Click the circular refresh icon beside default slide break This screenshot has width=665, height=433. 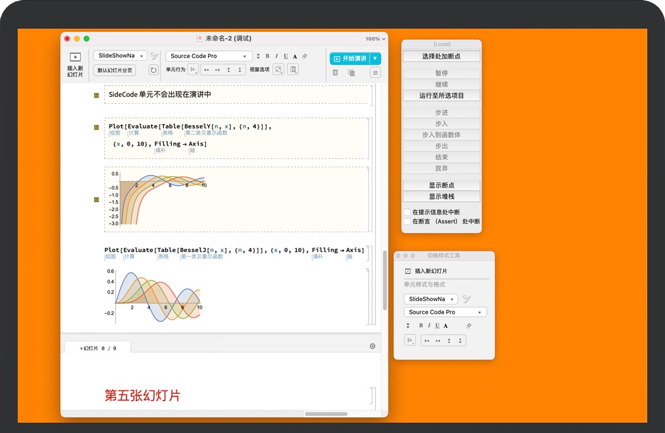tap(153, 70)
